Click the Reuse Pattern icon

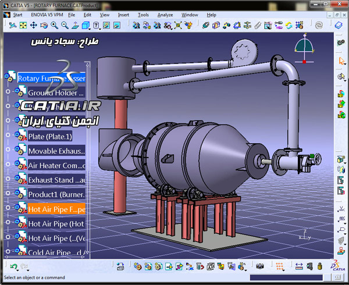coord(299,26)
